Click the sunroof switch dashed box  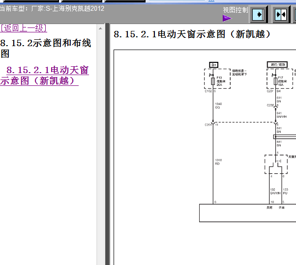[x=276, y=164]
